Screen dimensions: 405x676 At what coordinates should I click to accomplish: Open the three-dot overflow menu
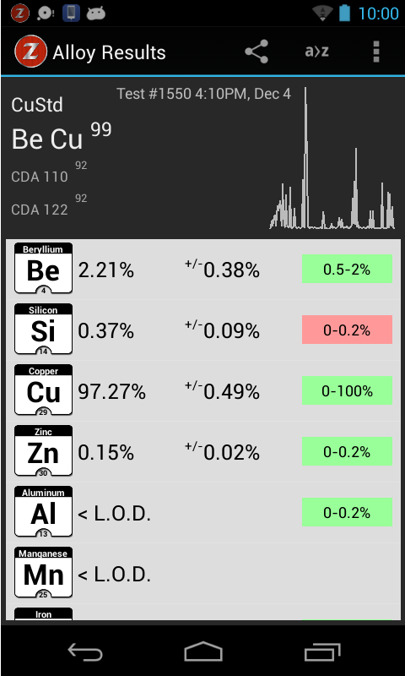[376, 52]
